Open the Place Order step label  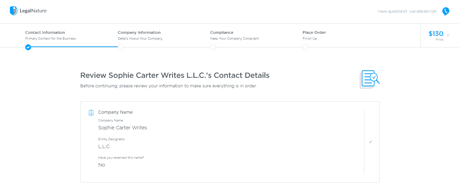click(314, 32)
